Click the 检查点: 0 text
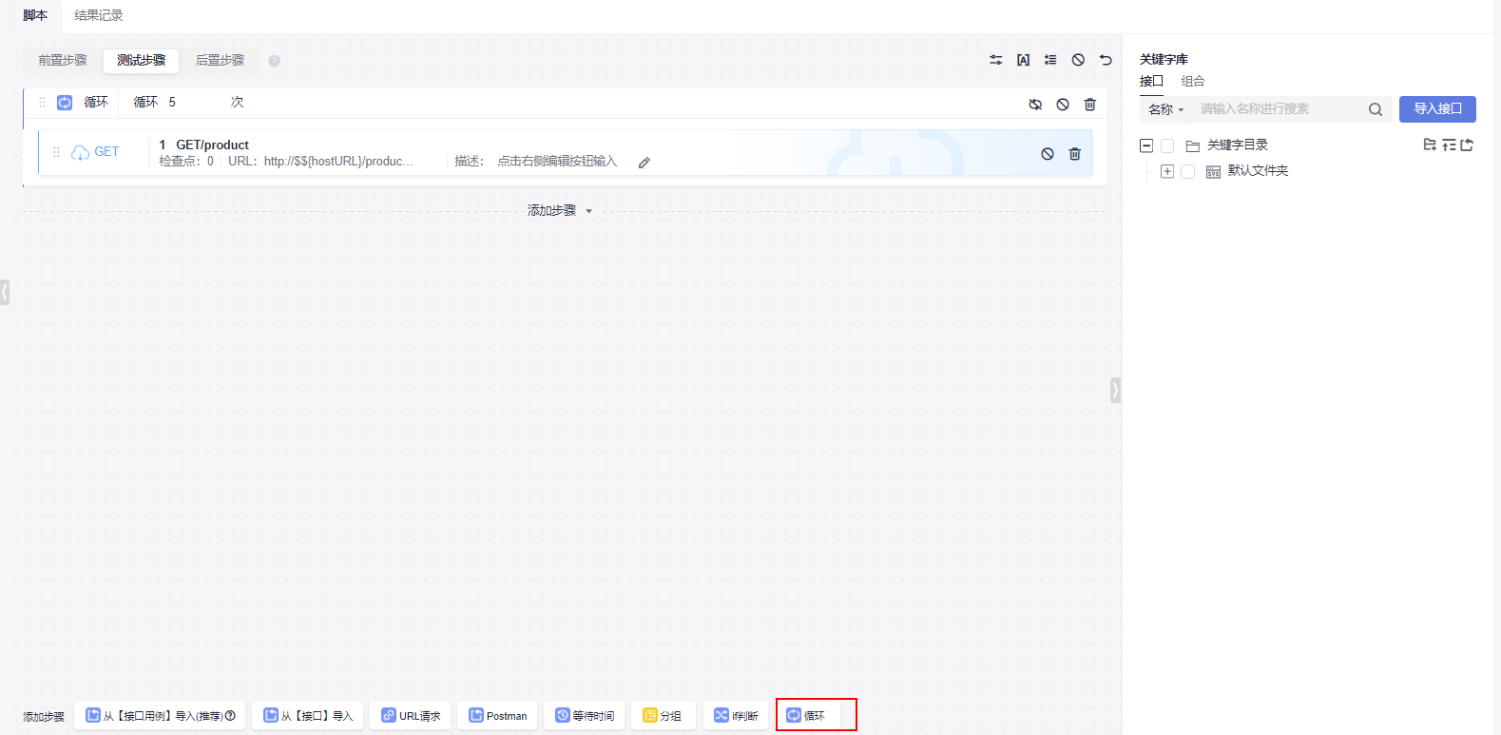1501x735 pixels. pyautogui.click(x=186, y=162)
